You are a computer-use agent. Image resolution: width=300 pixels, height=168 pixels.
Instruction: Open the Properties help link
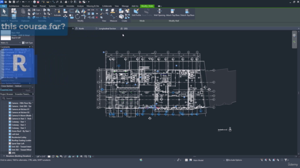(7, 90)
